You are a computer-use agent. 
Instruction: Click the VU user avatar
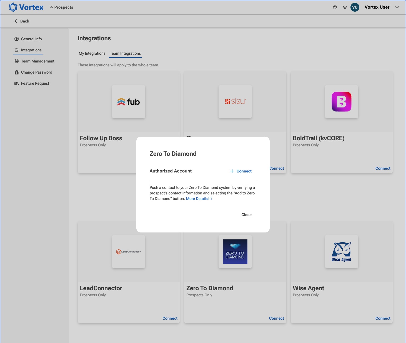(355, 7)
